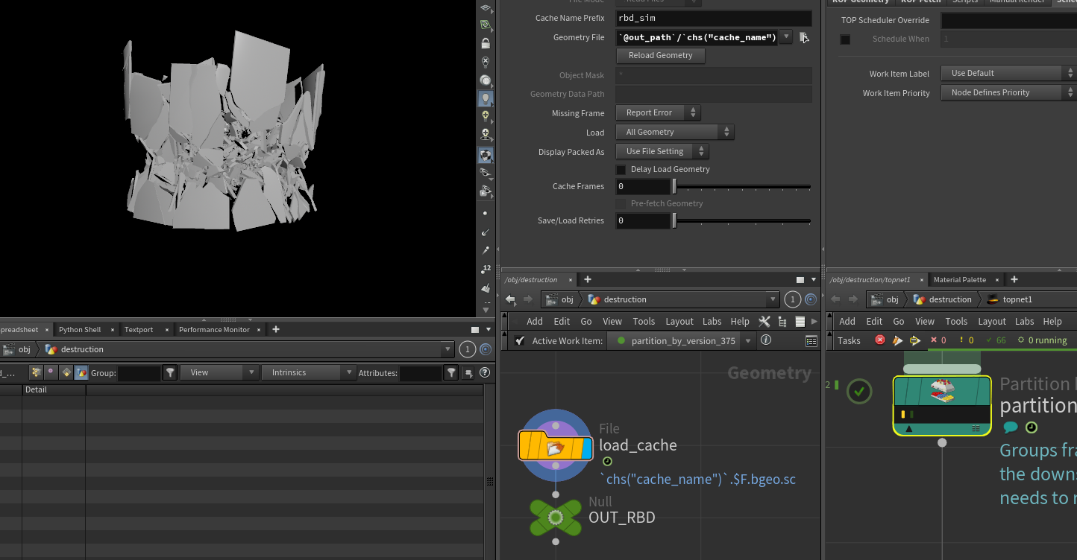Switch to the Material Palette tab
The image size is (1077, 560).
[x=960, y=280]
